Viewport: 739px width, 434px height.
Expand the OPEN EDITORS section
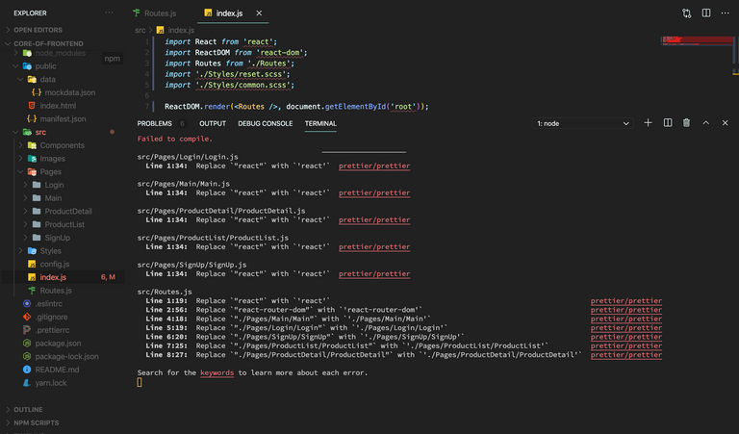[38, 30]
